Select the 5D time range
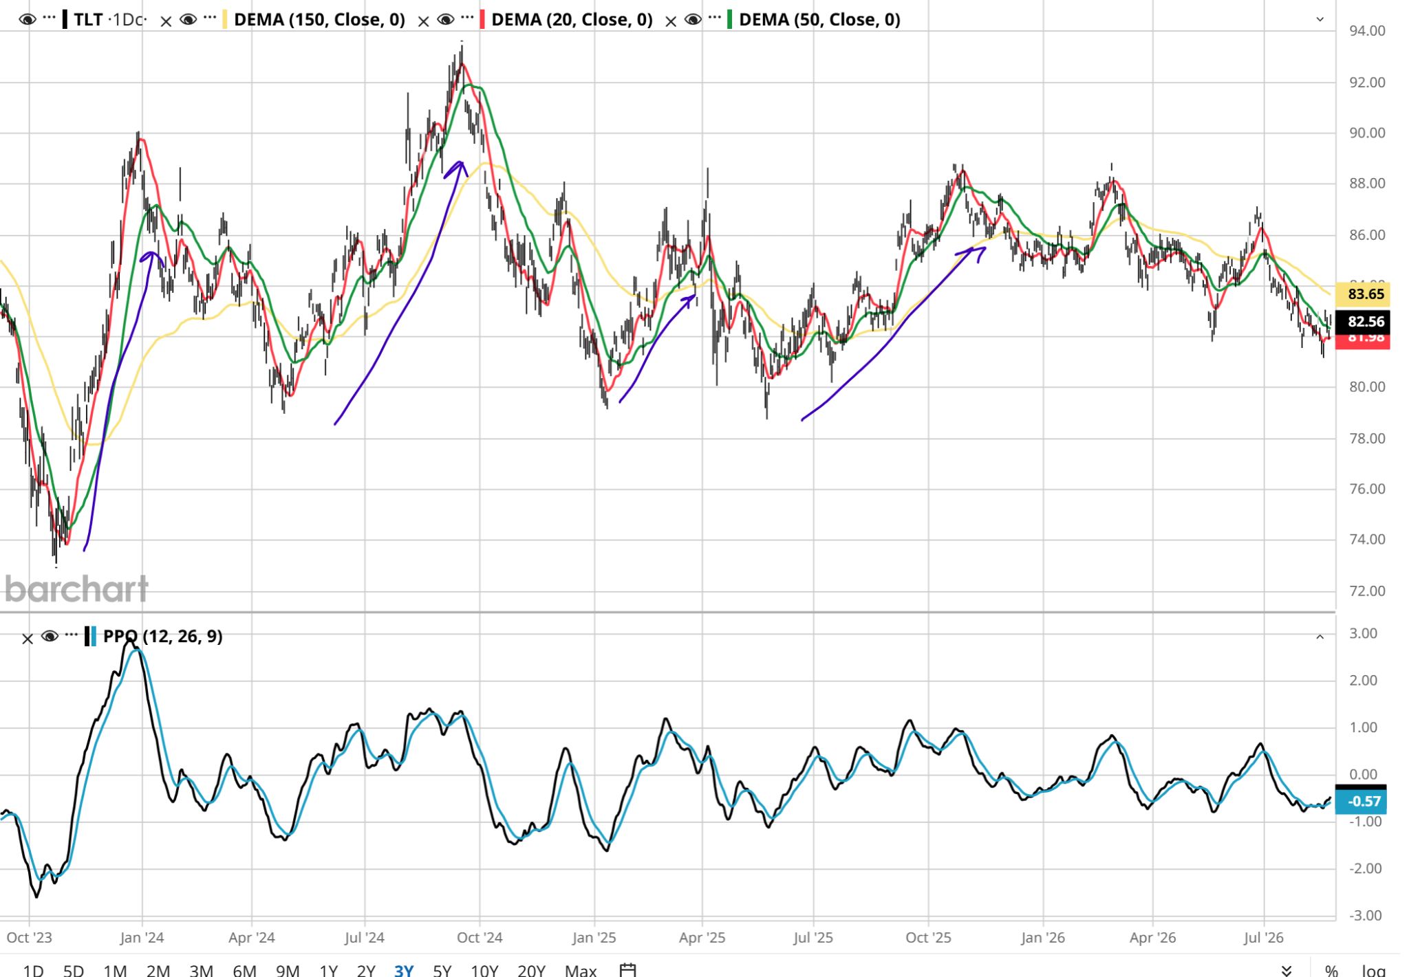The height and width of the screenshot is (977, 1409). [73, 970]
